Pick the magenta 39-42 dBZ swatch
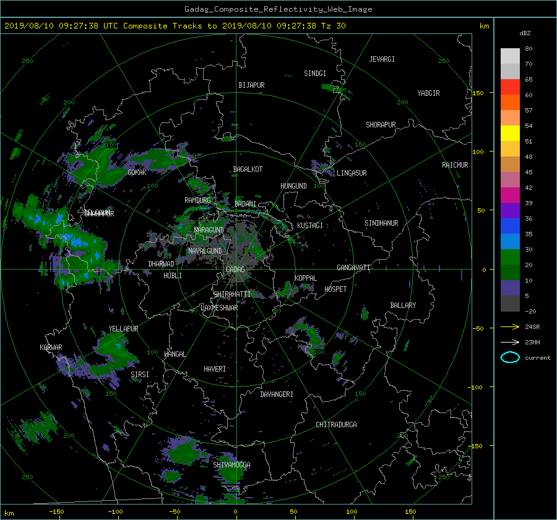 pyautogui.click(x=510, y=195)
